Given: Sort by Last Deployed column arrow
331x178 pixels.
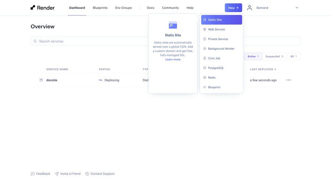Looking at the screenshot, I should coord(275,69).
